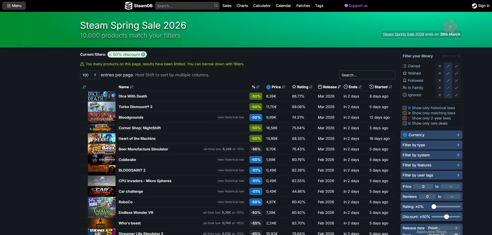Exclude In Family games with X
This screenshot has width=492, height=235.
click(x=440, y=88)
